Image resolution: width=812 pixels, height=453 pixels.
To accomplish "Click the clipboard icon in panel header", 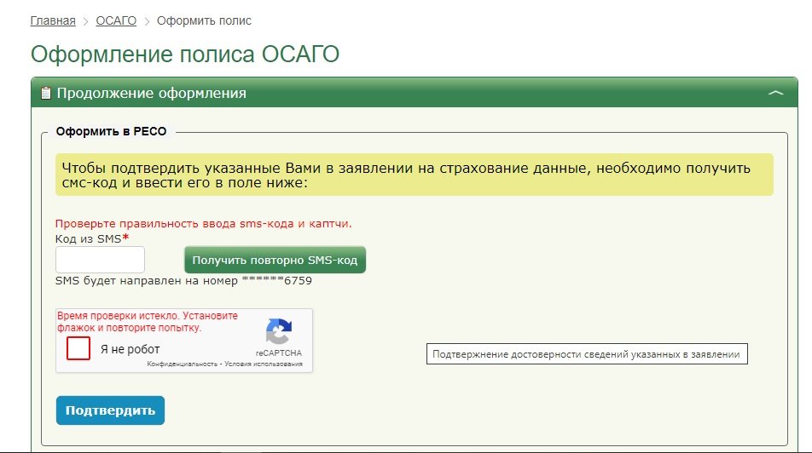I will pos(46,93).
